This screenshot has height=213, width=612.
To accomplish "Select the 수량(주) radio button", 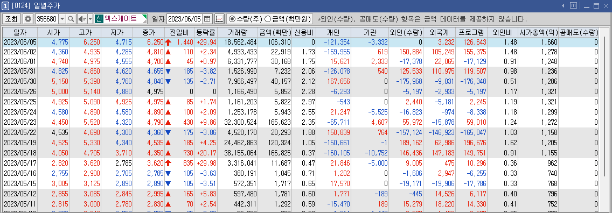I will [x=232, y=19].
